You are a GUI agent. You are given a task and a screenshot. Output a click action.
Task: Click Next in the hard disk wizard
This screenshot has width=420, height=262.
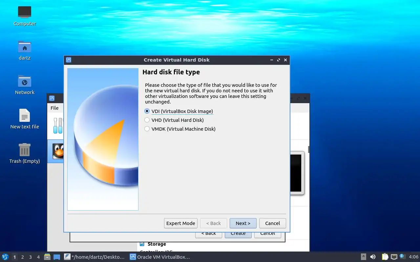point(243,223)
